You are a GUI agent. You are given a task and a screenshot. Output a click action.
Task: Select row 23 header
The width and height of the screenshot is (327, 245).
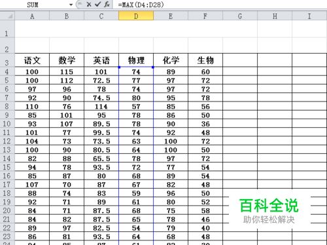(7, 236)
